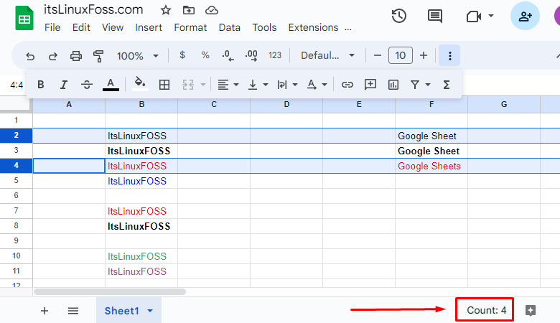Viewport: 560px width, 323px height.
Task: Open the Data menu
Action: (x=229, y=27)
